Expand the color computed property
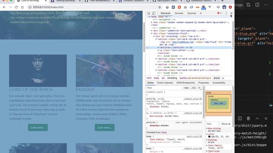This screenshot has height=153, width=273. point(207,134)
